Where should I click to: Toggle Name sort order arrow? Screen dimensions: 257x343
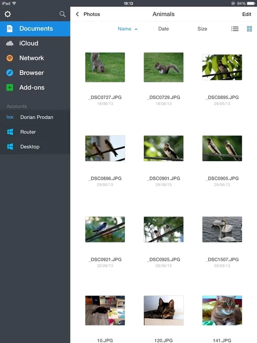pos(136,29)
